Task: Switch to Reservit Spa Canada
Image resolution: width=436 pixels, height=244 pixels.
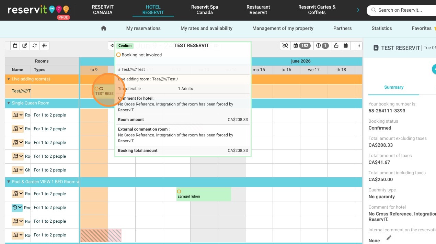Action: pyautogui.click(x=205, y=10)
